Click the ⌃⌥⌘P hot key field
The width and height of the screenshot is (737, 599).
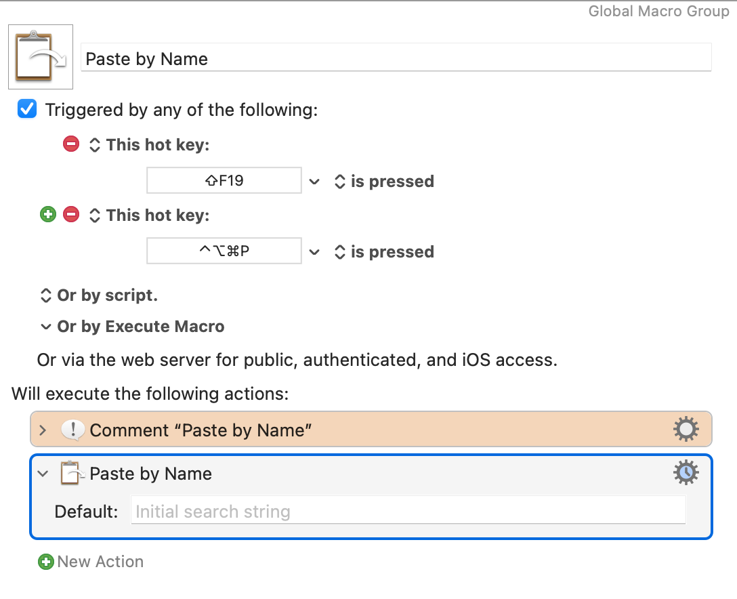click(x=224, y=251)
